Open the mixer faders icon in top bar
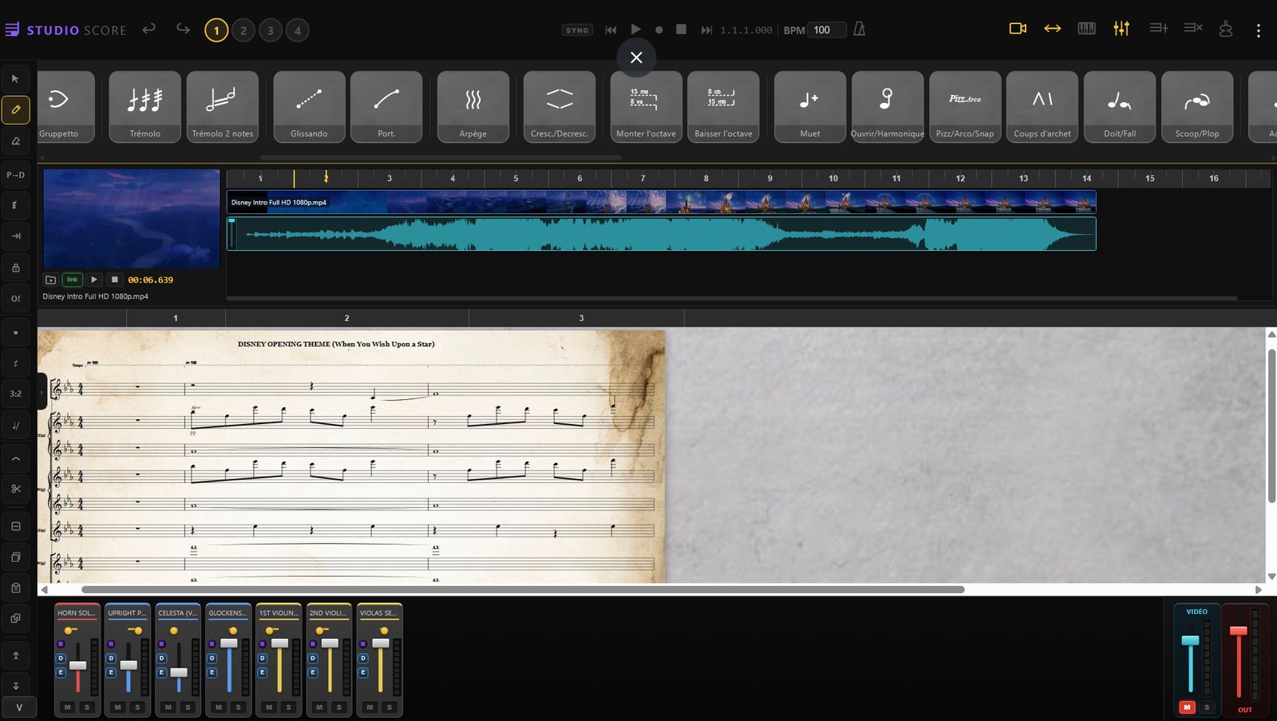 (x=1121, y=29)
